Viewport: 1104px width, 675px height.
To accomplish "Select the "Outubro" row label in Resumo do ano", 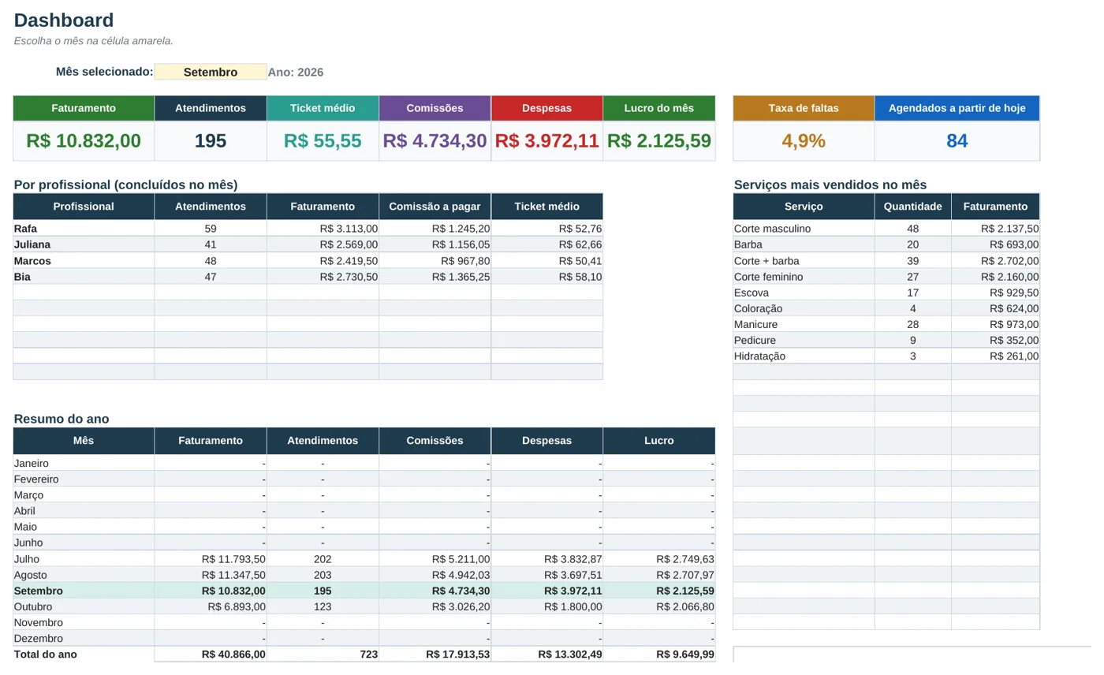I will 84,607.
